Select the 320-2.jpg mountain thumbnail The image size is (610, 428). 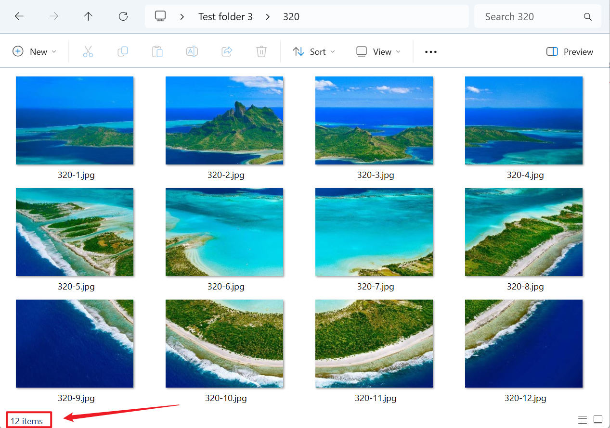pyautogui.click(x=224, y=121)
